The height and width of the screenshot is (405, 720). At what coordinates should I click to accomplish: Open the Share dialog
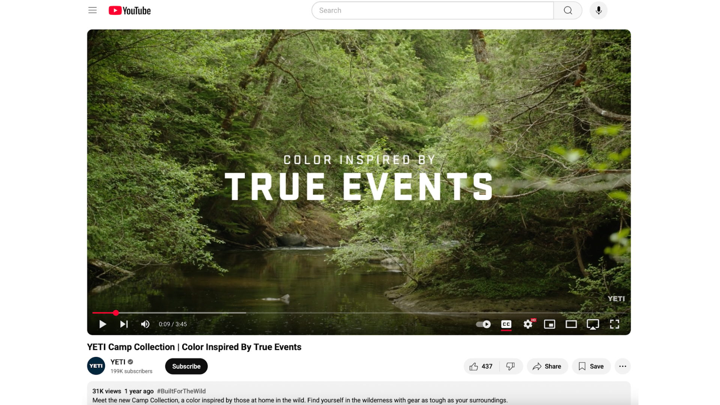click(547, 366)
